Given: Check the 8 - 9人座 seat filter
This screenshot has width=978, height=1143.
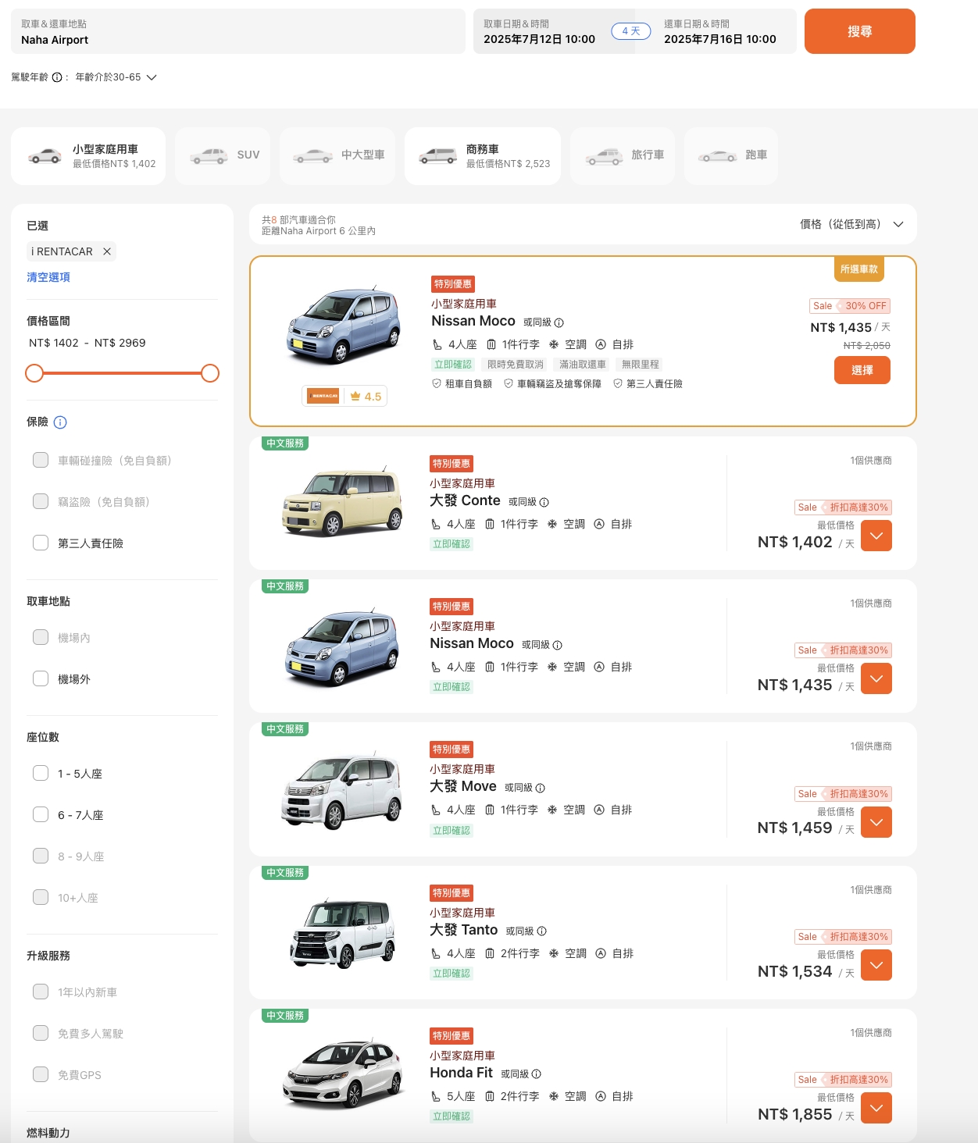Looking at the screenshot, I should (x=41, y=856).
